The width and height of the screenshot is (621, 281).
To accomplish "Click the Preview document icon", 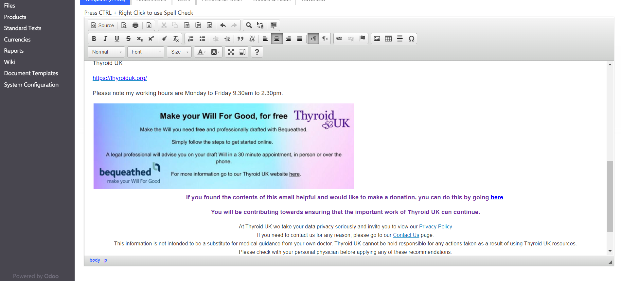I will (124, 25).
